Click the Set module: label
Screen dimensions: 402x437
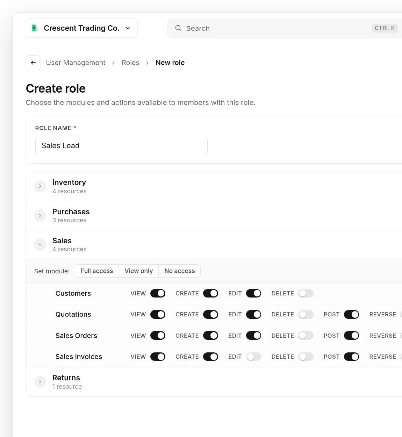tap(52, 271)
